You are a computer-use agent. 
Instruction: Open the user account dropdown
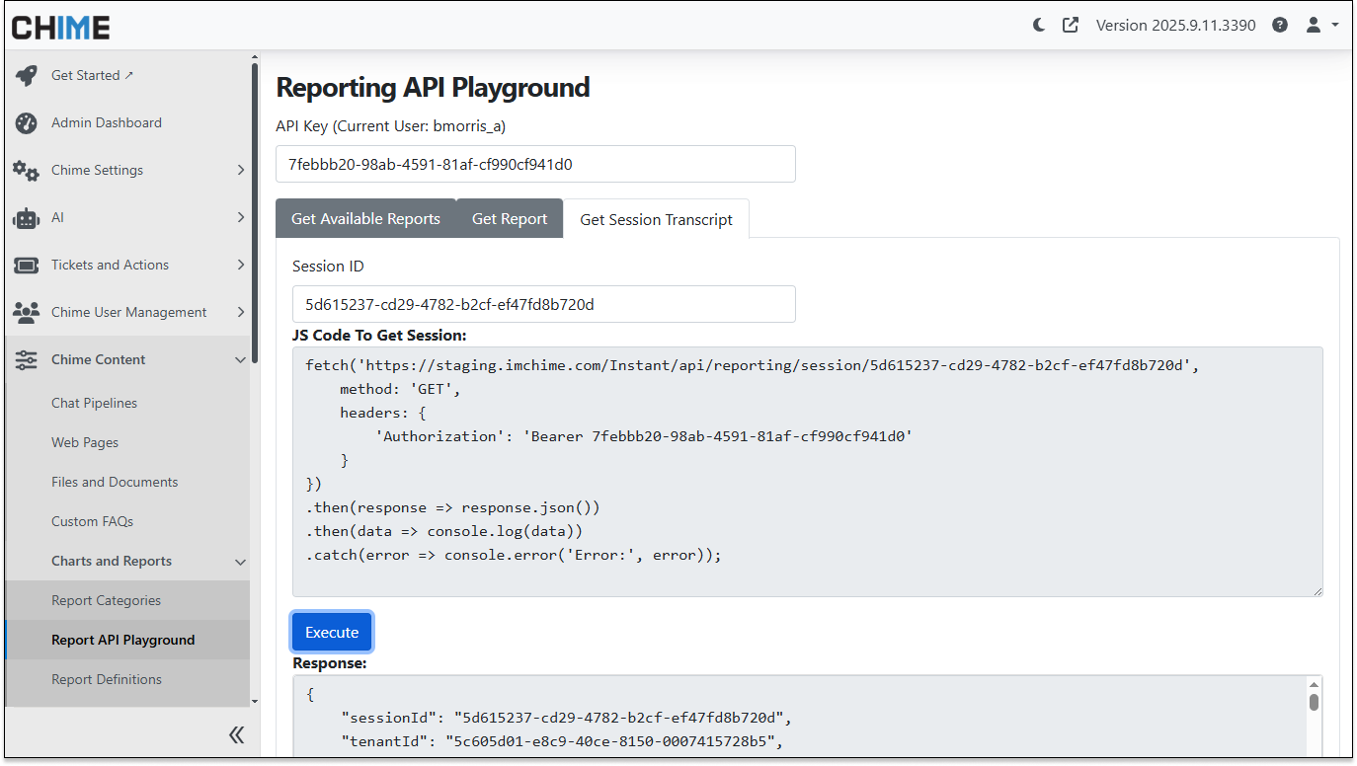click(1322, 25)
